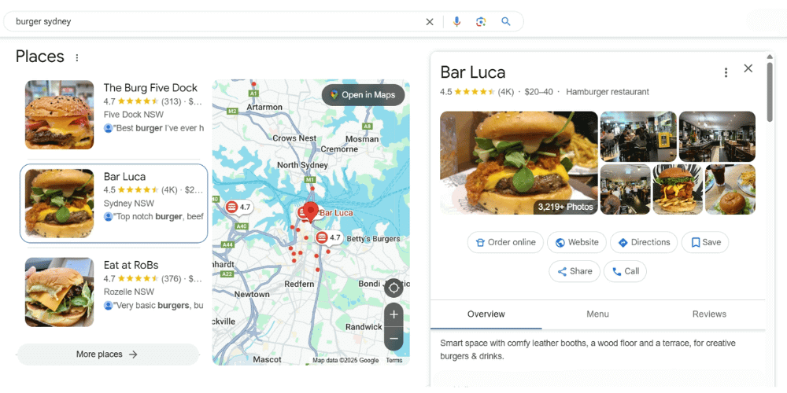
Task: Start voice search with microphone icon
Action: point(456,21)
